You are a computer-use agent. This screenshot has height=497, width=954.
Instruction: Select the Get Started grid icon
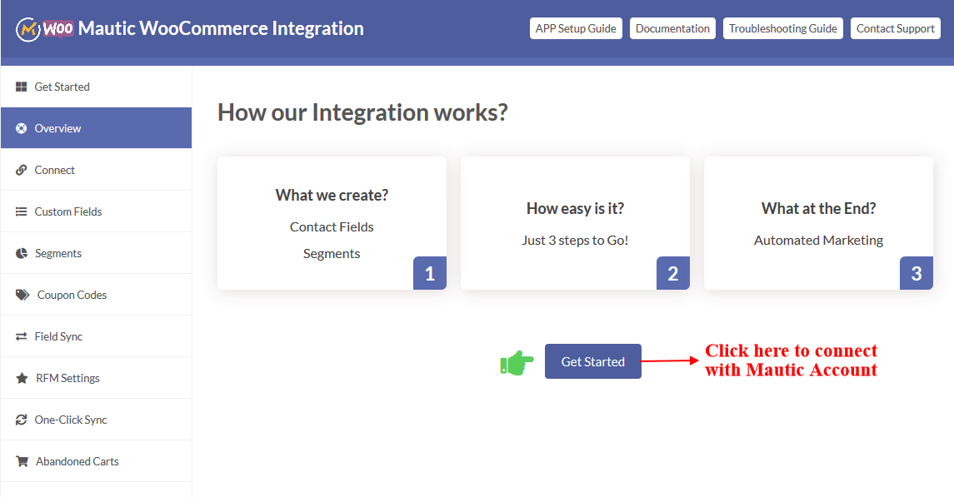20,86
